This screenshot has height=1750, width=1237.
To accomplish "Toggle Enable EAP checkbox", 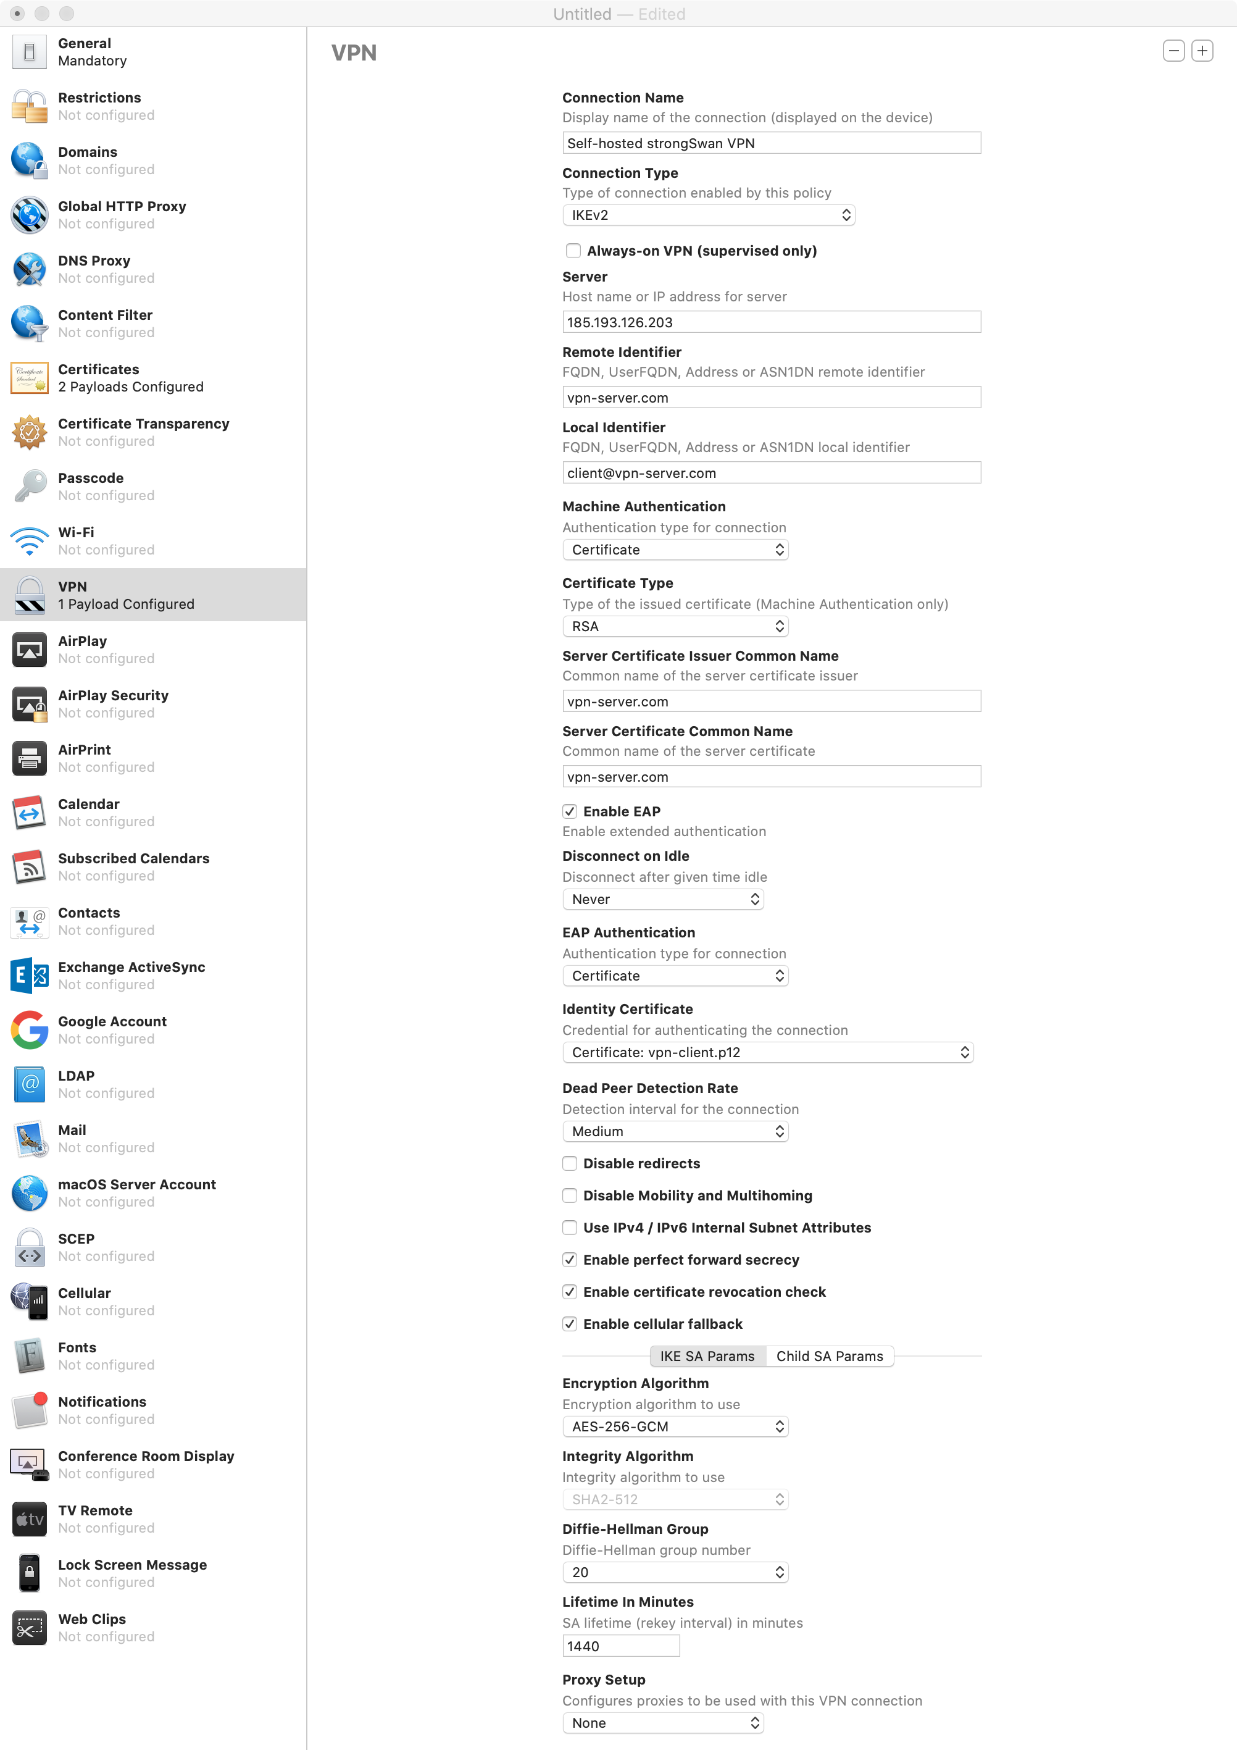I will click(572, 810).
